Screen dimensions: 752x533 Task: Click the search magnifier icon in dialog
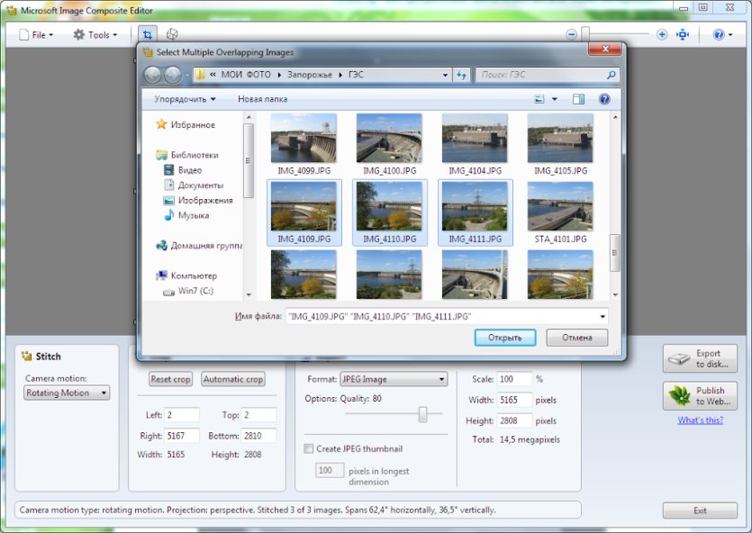pyautogui.click(x=611, y=75)
